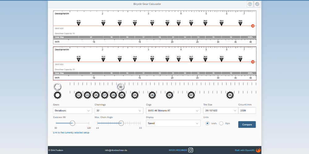Click the OpenUI5 phoenix logo
309x154 pixels.
(258, 150)
